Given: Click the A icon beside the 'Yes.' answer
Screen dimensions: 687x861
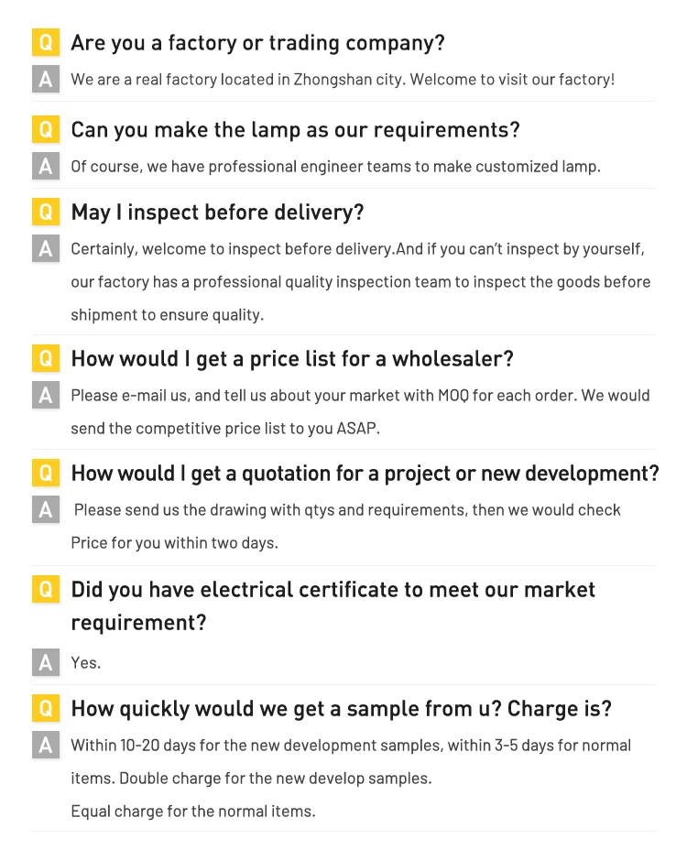Looking at the screenshot, I should (x=46, y=662).
